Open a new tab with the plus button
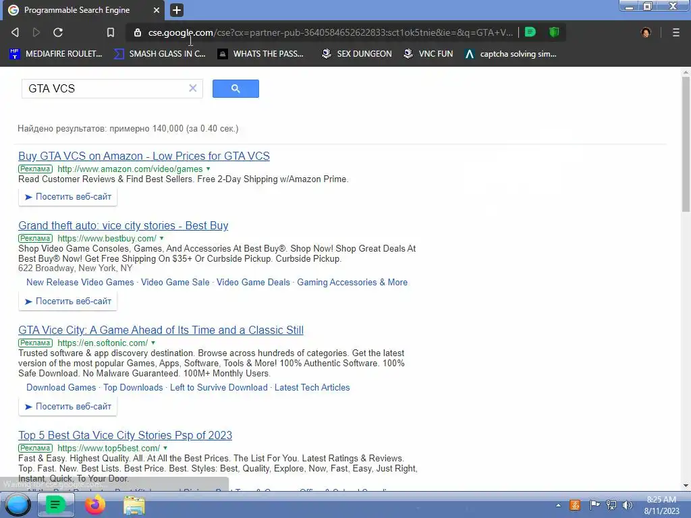Screen dimensions: 691x518 click(x=177, y=10)
